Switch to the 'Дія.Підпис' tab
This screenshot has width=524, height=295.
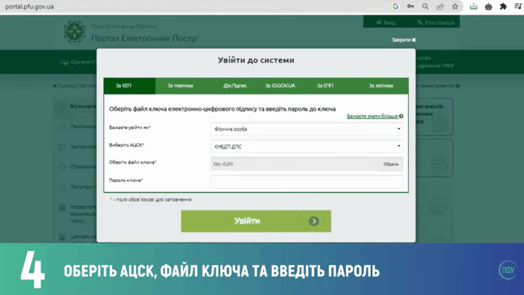235,86
